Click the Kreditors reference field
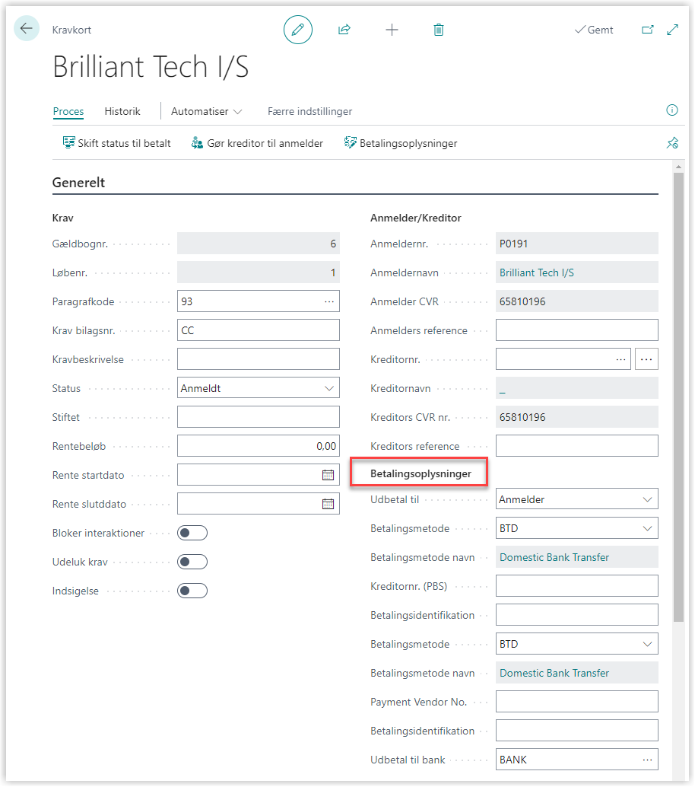Viewport: 695px width, 787px height. click(576, 446)
